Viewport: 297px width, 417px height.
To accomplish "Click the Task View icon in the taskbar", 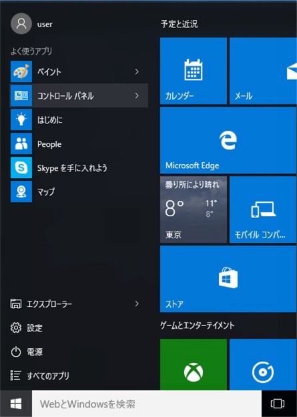I will 277,404.
